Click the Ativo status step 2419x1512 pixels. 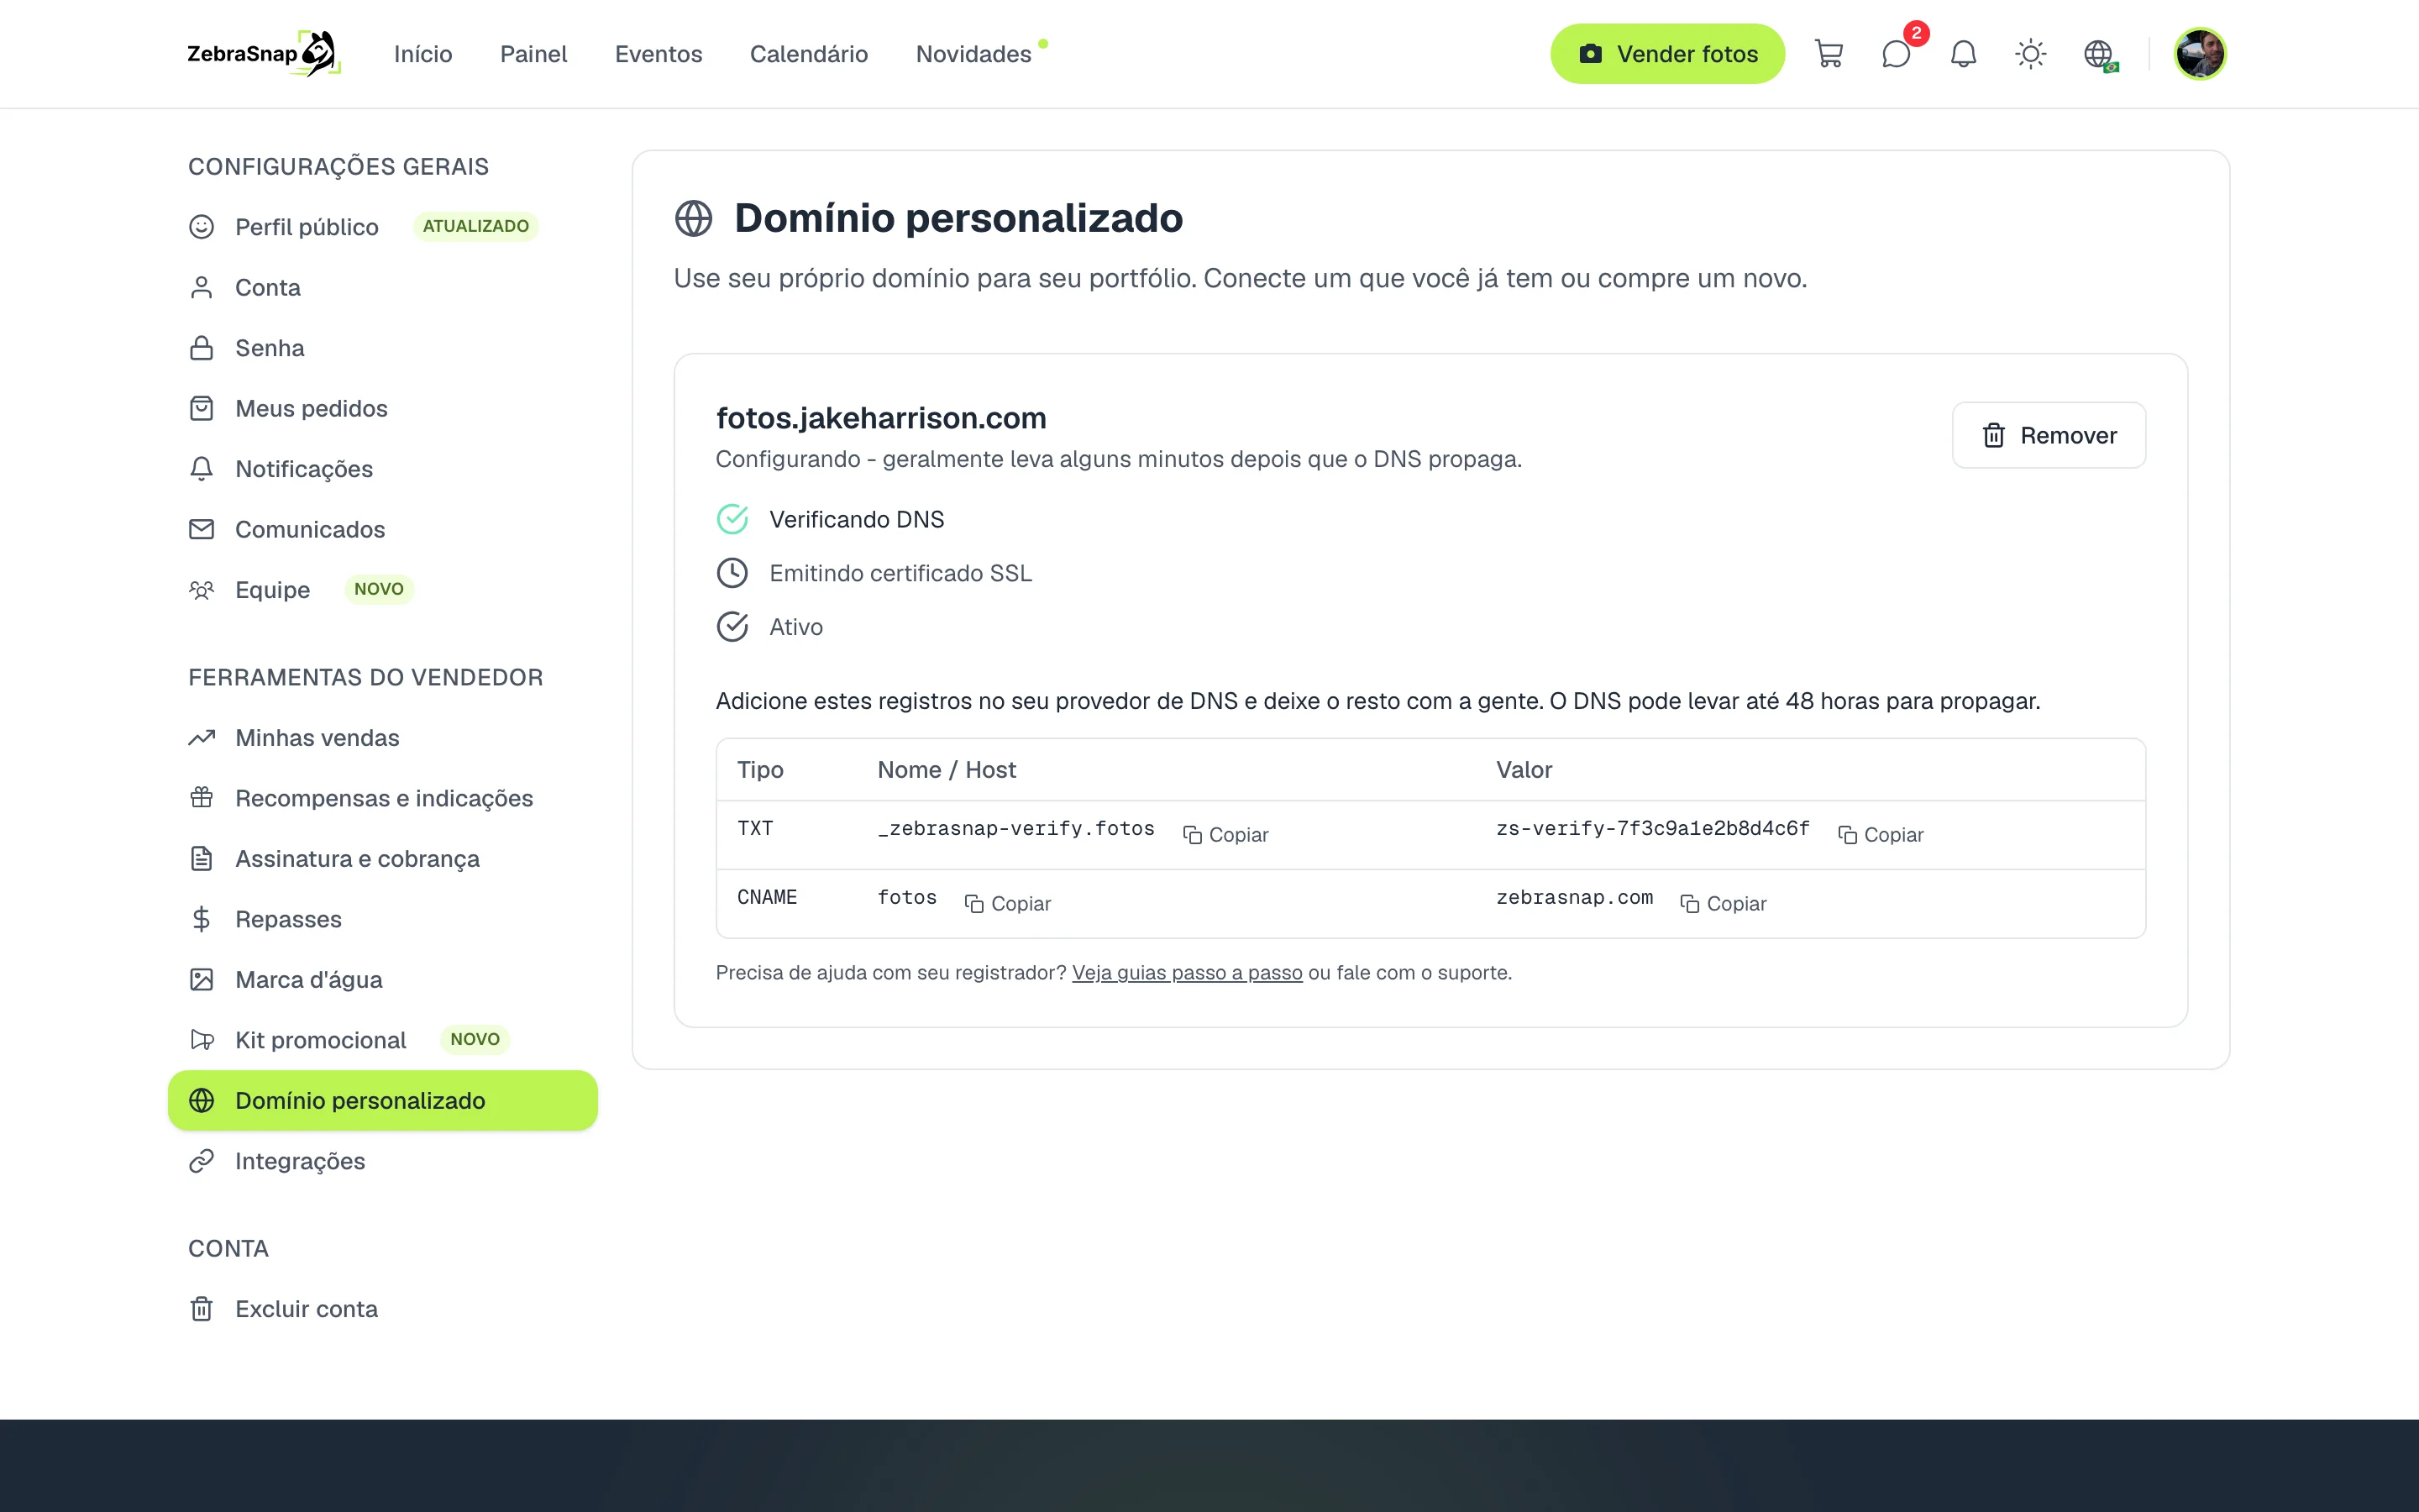(x=769, y=627)
